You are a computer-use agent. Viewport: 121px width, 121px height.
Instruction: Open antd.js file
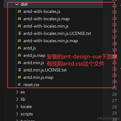tap(29, 48)
